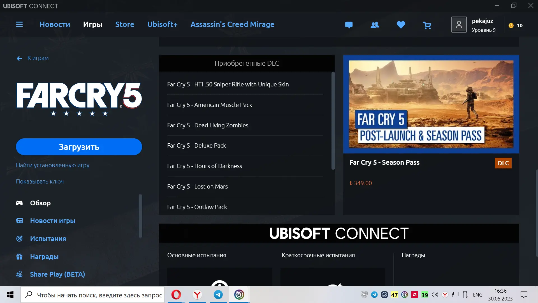Open Windows Start menu
538x303 pixels.
pyautogui.click(x=10, y=295)
